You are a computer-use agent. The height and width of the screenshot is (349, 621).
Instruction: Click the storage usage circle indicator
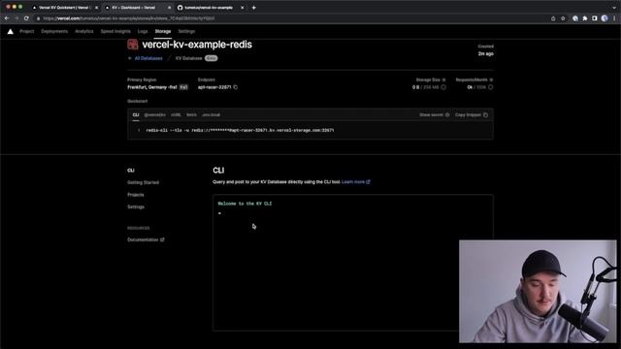tap(443, 87)
